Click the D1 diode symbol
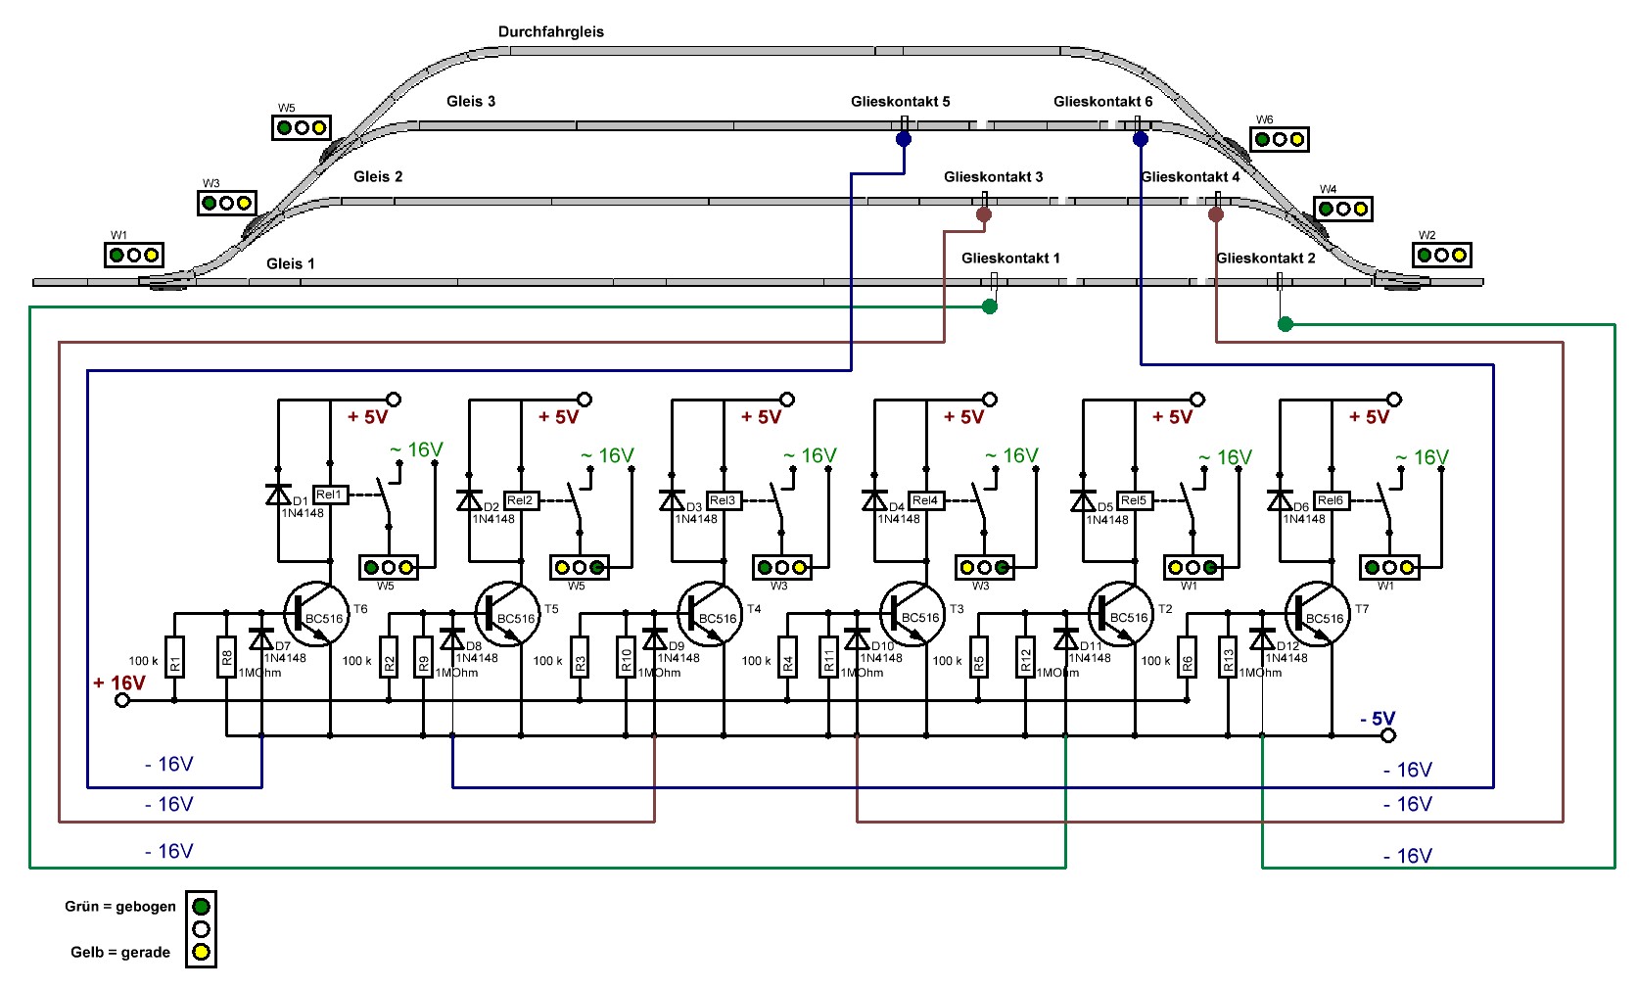 click(x=278, y=494)
